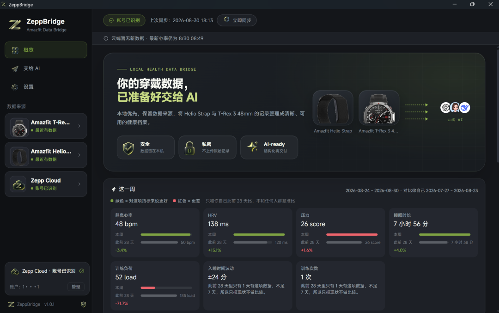This screenshot has width=499, height=313.
Task: Click the avatar icon in 云端 AI
Action: point(455,108)
